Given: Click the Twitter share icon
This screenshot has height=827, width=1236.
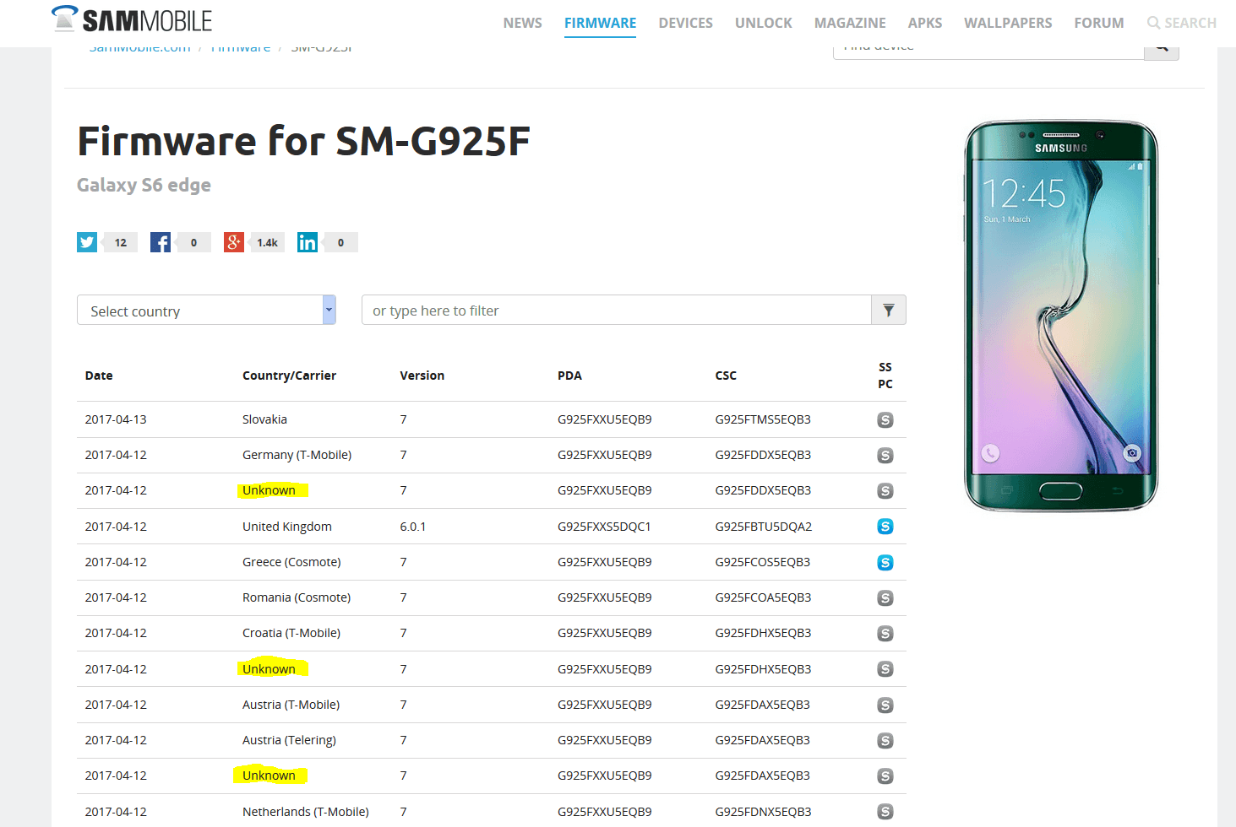Looking at the screenshot, I should click(x=87, y=242).
